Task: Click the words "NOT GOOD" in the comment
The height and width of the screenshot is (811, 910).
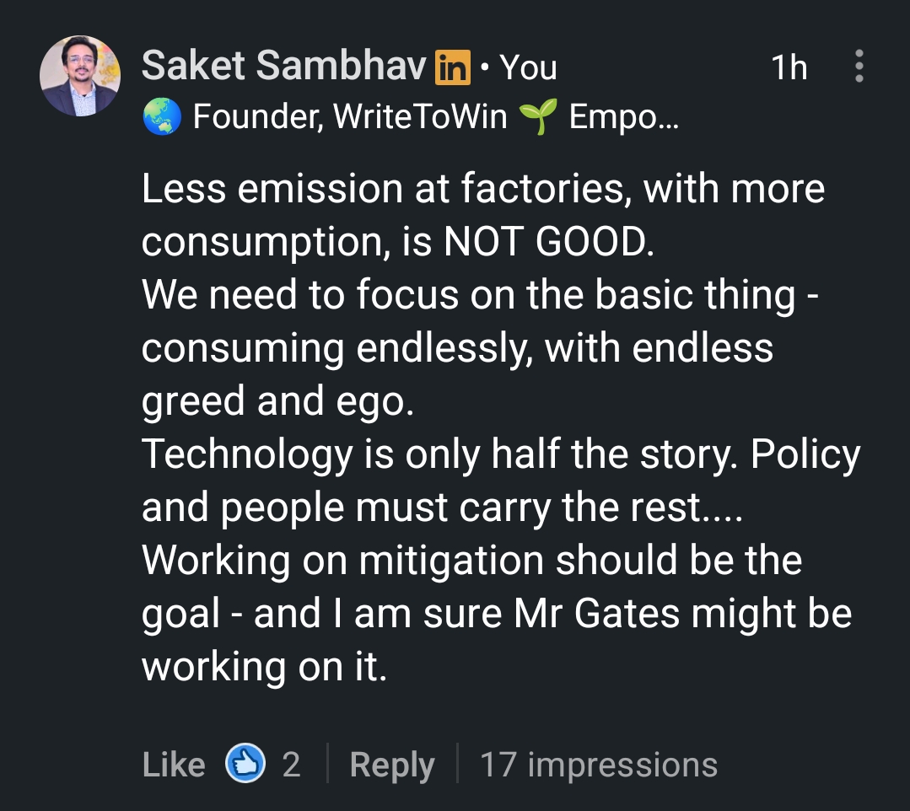Action: click(x=548, y=243)
